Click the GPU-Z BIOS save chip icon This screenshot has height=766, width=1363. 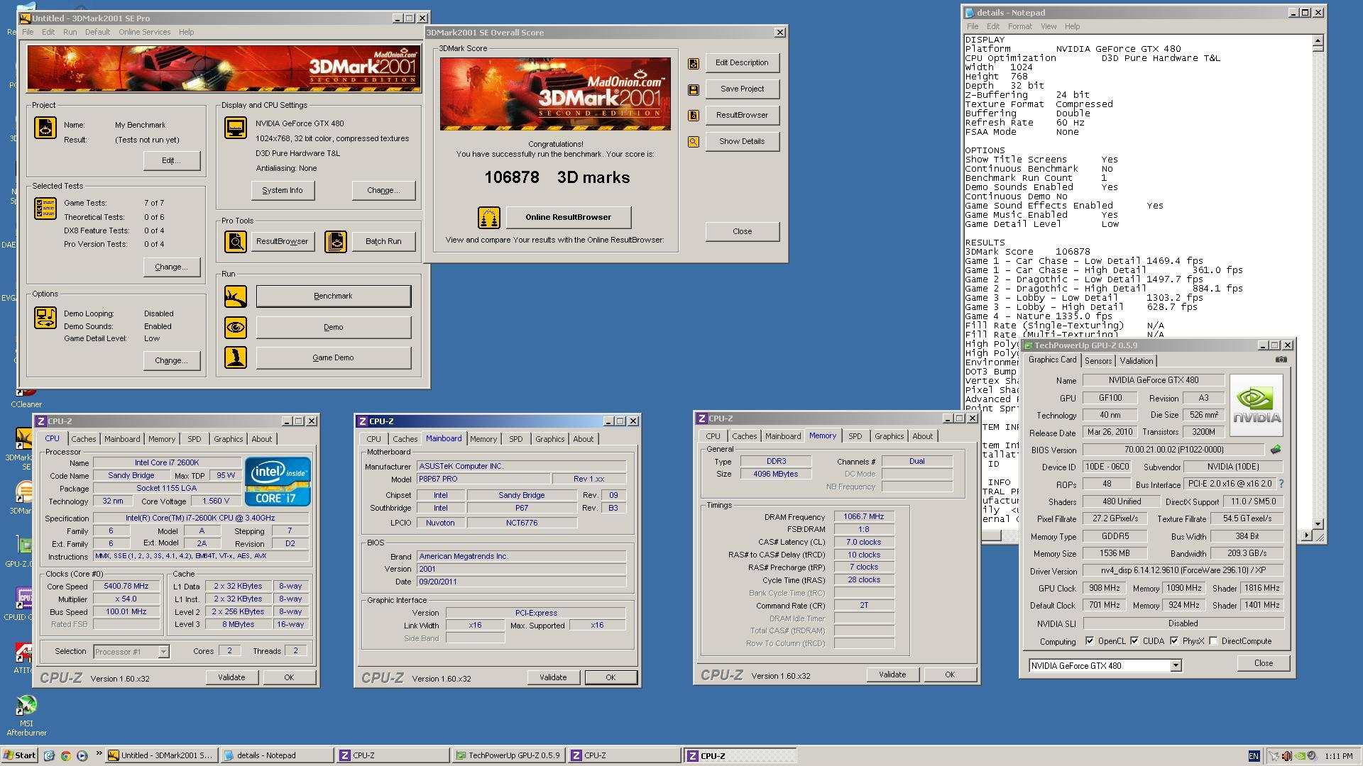point(1276,449)
